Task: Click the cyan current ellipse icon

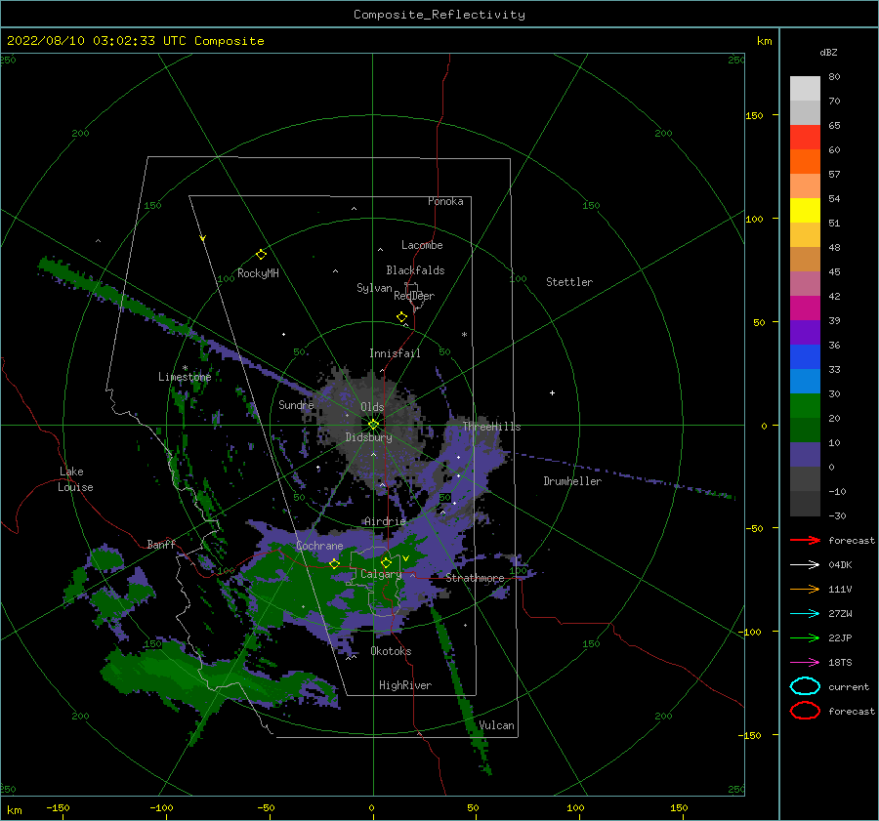Action: [x=805, y=686]
